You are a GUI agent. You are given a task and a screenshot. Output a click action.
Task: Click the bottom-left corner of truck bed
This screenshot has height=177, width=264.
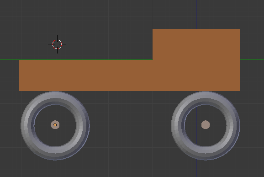coord(19,91)
